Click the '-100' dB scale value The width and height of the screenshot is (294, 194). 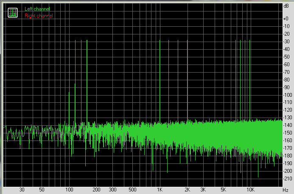click(288, 95)
